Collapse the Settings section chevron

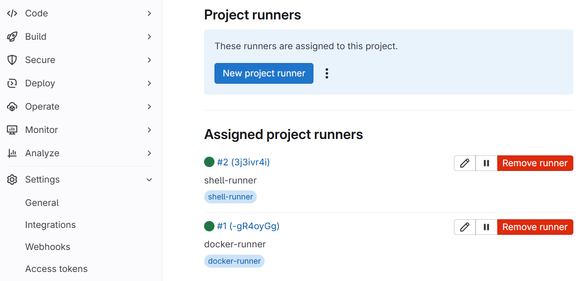149,180
